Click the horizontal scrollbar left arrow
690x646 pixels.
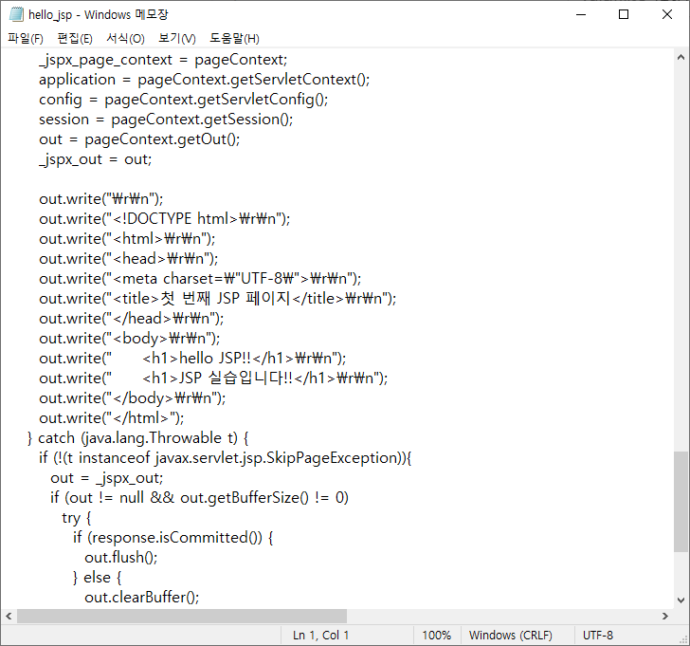tap(9, 616)
